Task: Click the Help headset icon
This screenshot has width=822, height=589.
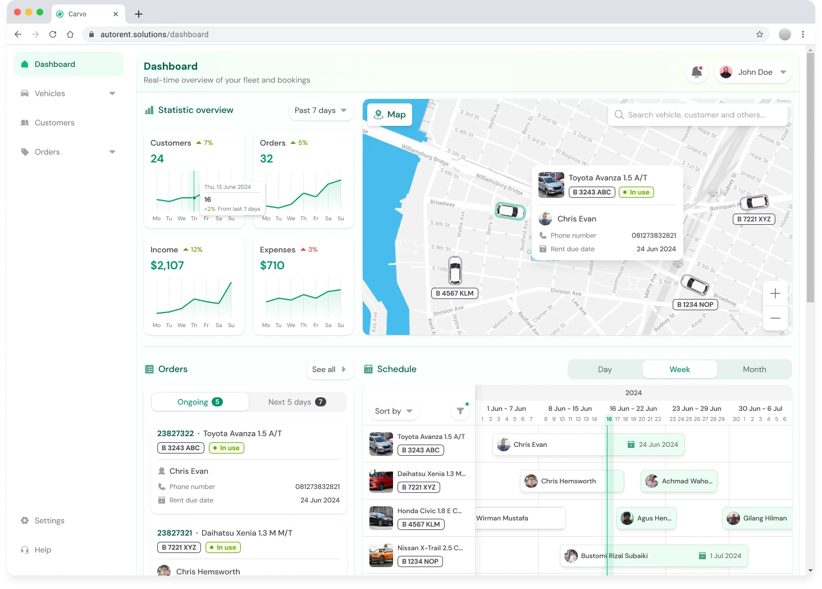Action: click(x=25, y=550)
